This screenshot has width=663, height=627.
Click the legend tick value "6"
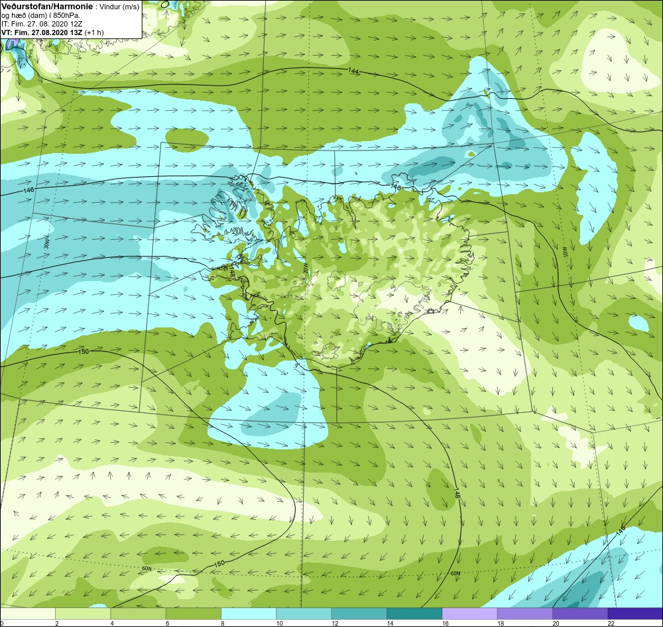click(x=167, y=623)
